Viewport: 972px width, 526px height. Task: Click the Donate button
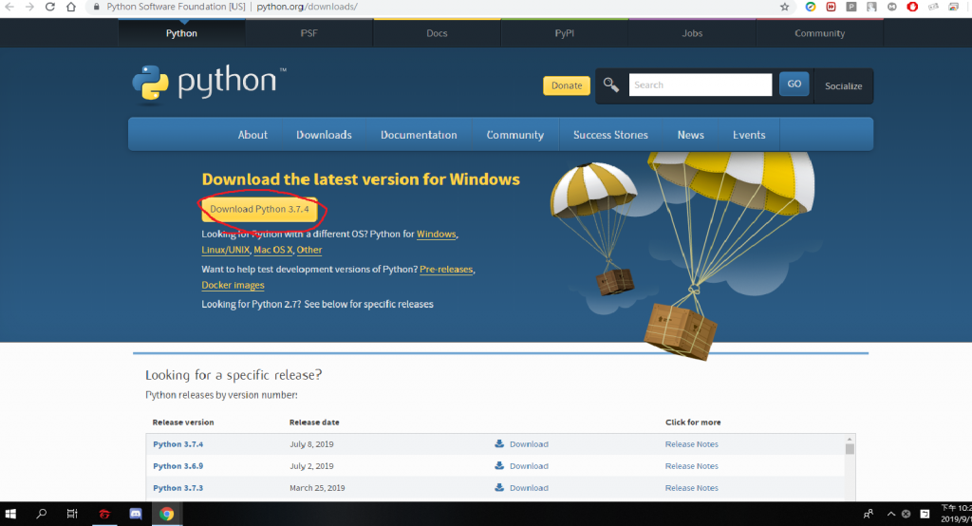(567, 85)
